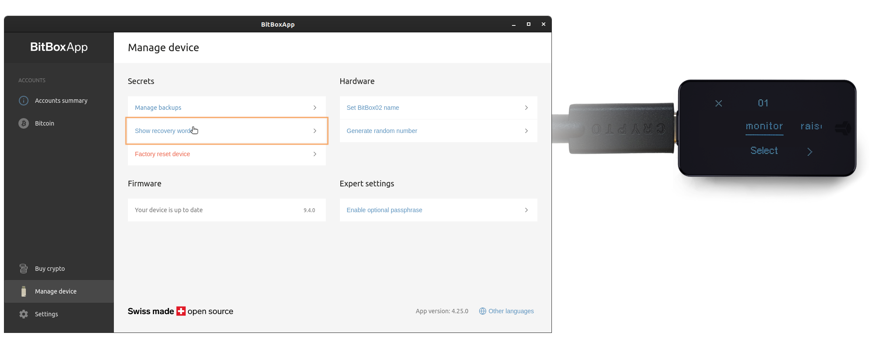Image resolution: width=876 pixels, height=350 pixels.
Task: Click firmware version 9.4.0
Action: (x=309, y=210)
